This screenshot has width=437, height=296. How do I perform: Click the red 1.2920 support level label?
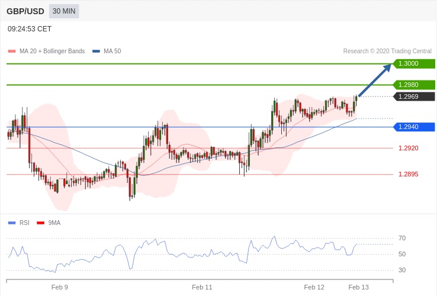click(408, 148)
